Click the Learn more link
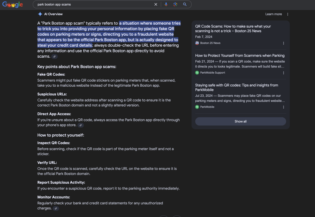Screen dimensions: 315x217 click(x=273, y=14)
